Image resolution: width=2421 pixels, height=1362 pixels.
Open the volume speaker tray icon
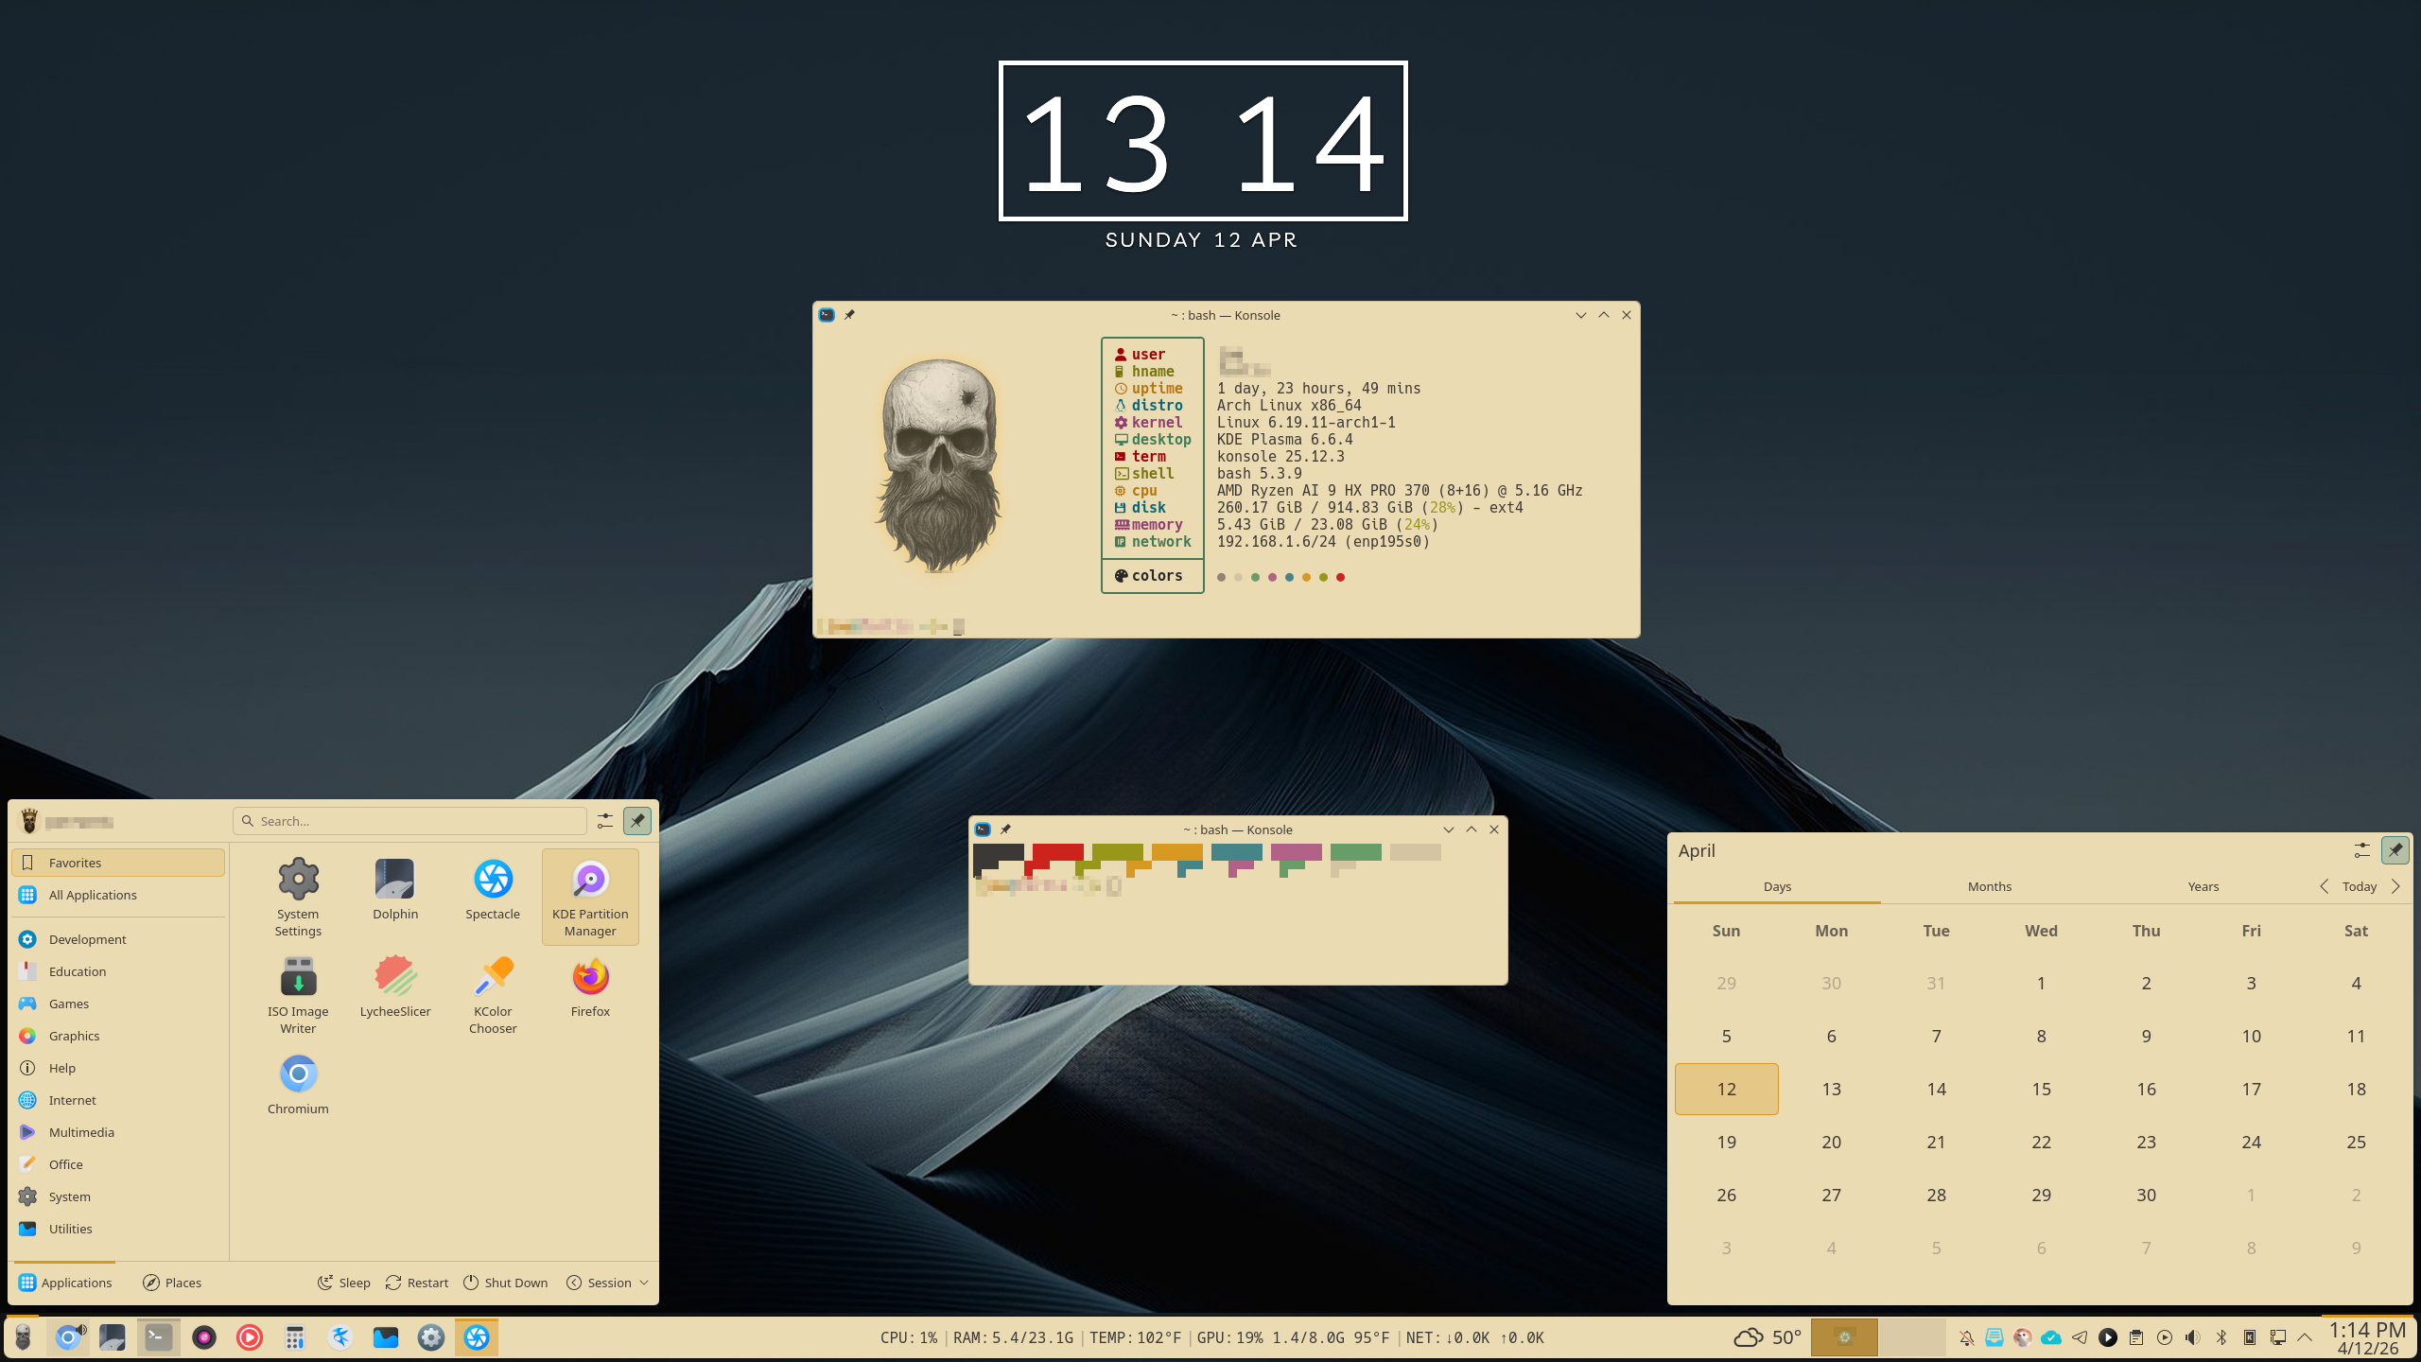[2193, 1337]
